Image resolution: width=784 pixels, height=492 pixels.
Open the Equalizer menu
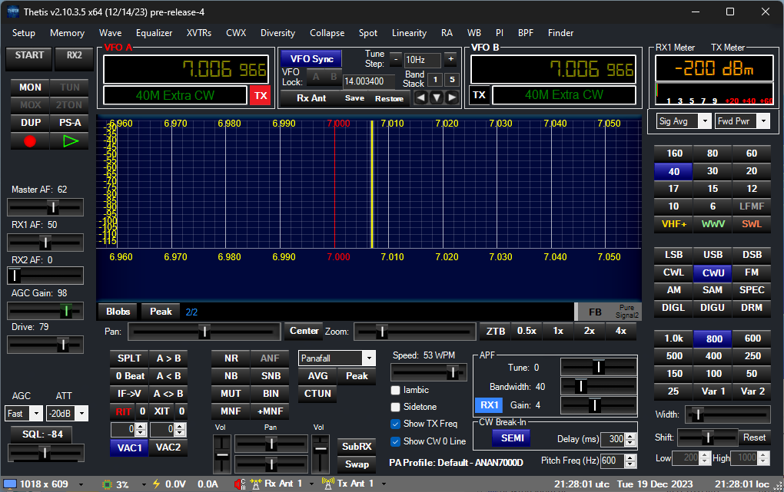coord(154,33)
